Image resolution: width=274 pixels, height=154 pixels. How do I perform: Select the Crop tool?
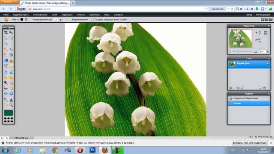6,33
